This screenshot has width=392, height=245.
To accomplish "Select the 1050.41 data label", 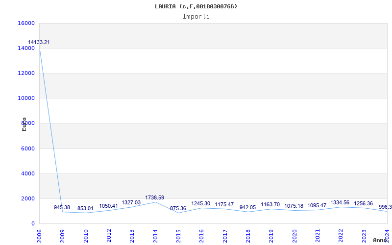I will [108, 206].
